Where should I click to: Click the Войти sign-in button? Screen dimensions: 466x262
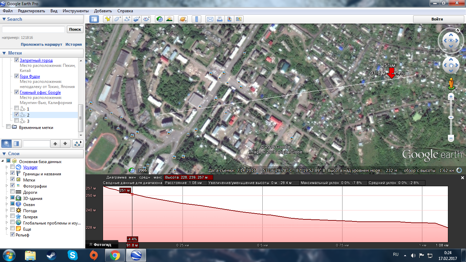coord(437,19)
